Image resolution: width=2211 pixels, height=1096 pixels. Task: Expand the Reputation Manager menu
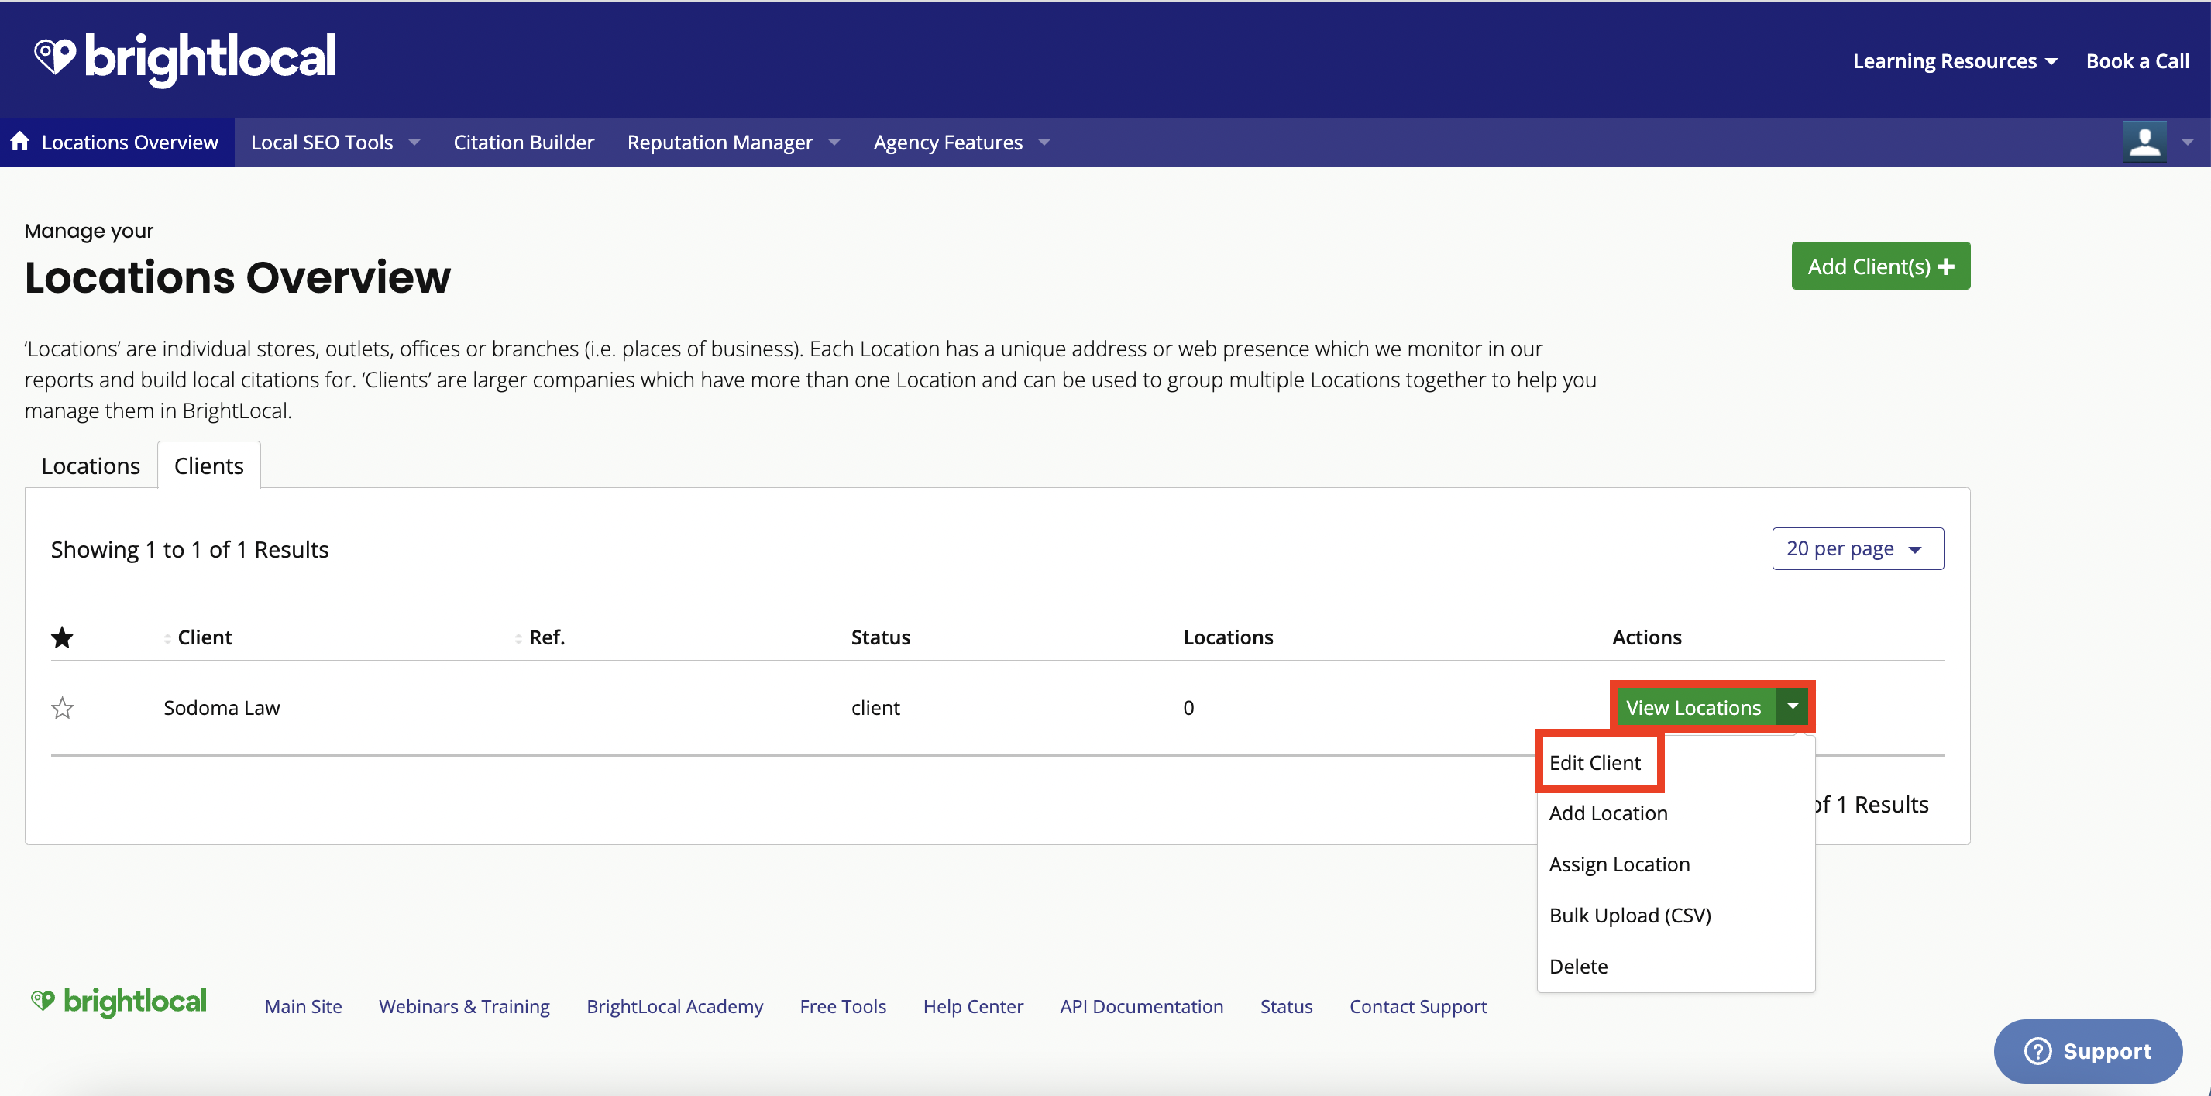click(x=733, y=143)
